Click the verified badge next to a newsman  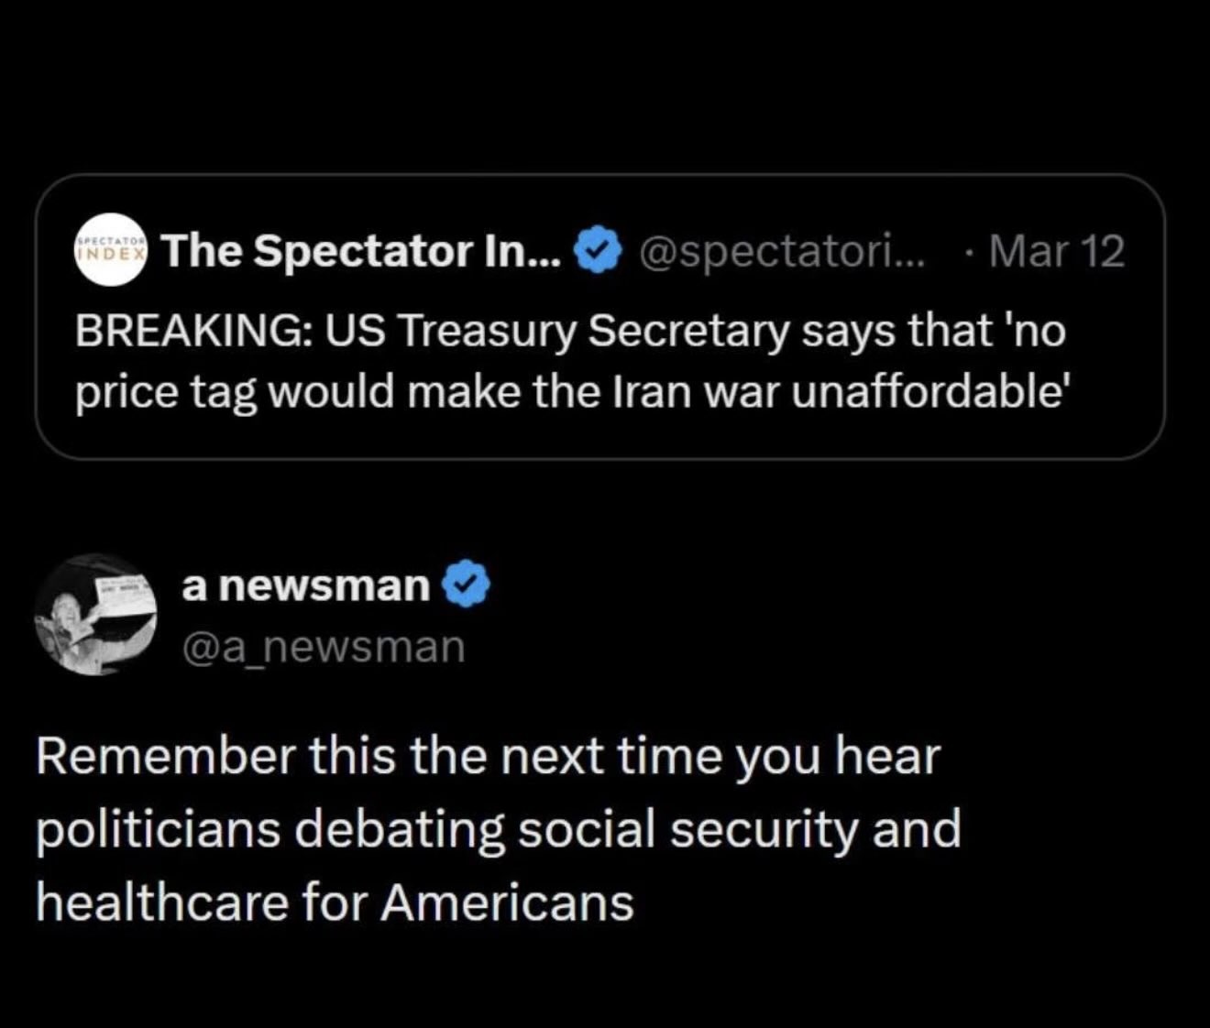tap(467, 585)
